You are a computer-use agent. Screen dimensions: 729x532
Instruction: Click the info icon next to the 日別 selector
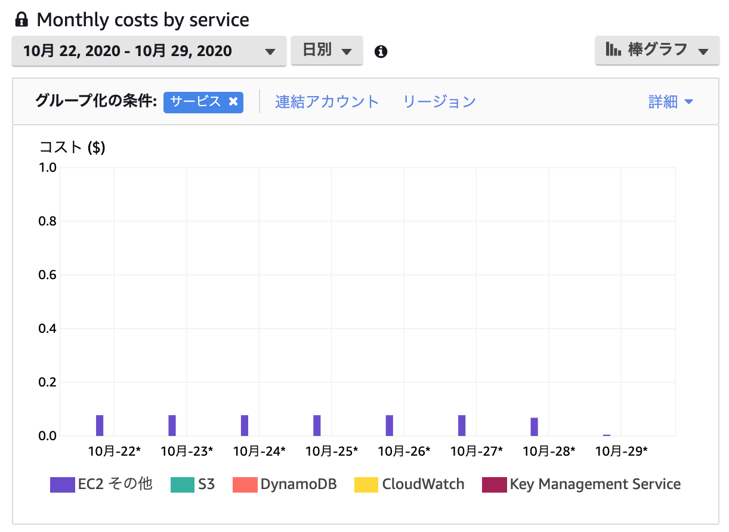(381, 51)
